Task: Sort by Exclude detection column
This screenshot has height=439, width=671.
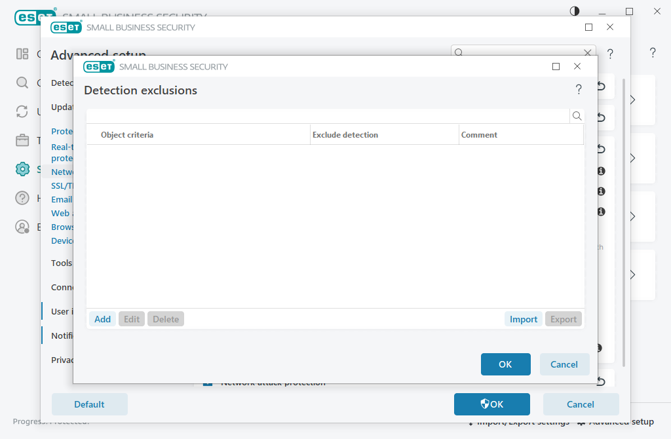Action: pos(384,135)
